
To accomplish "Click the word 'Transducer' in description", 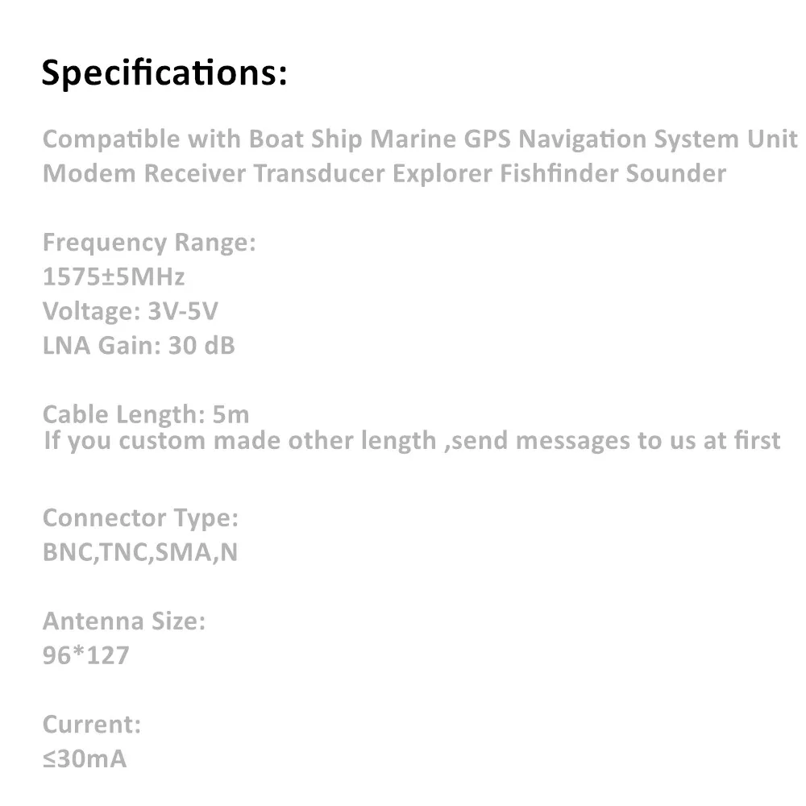I will 318,174.
